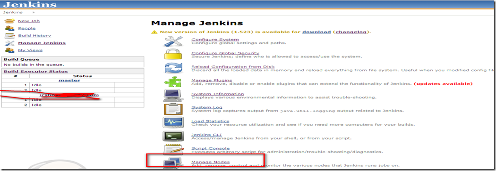
Task: Open System Information link
Action: [218, 94]
